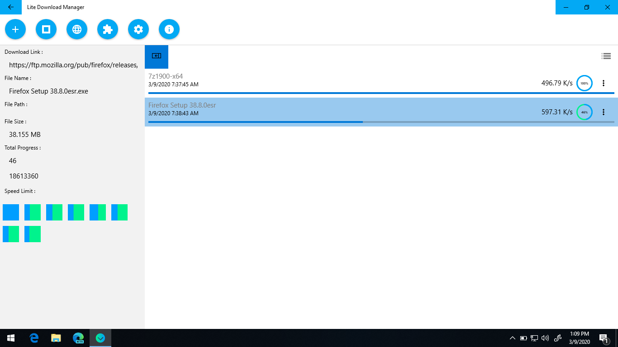
Task: Collapse the details side panel icon
Action: click(157, 56)
